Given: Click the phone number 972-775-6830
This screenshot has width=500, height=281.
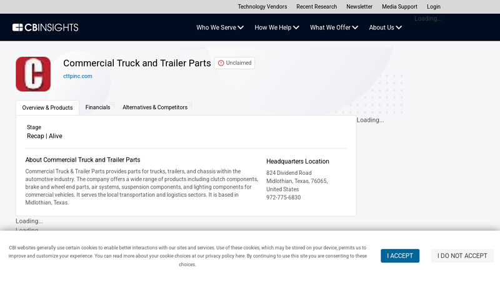Looking at the screenshot, I should coord(284,197).
